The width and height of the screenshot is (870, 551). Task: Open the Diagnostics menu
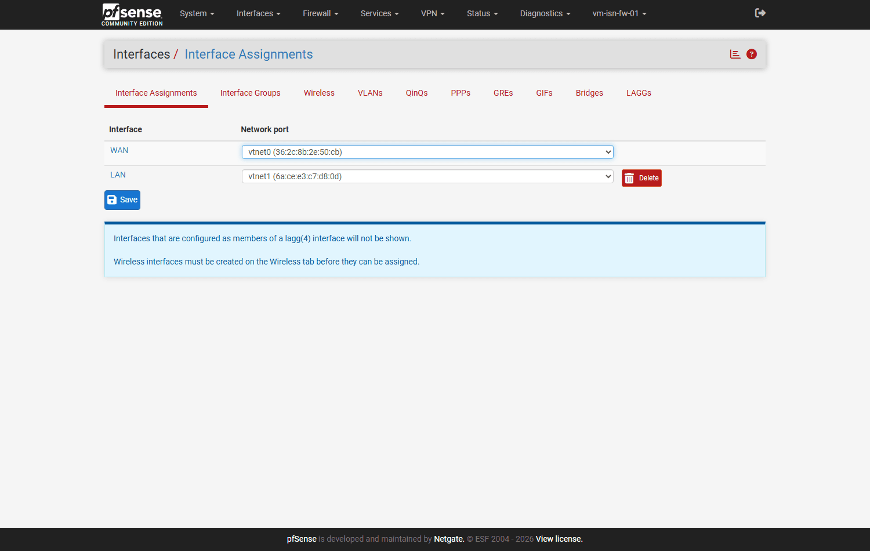point(545,13)
